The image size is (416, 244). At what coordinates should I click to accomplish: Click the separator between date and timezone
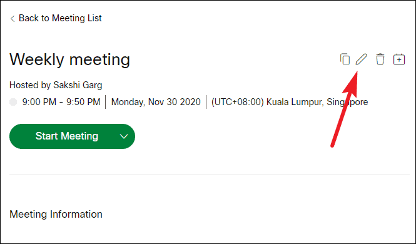tap(206, 102)
